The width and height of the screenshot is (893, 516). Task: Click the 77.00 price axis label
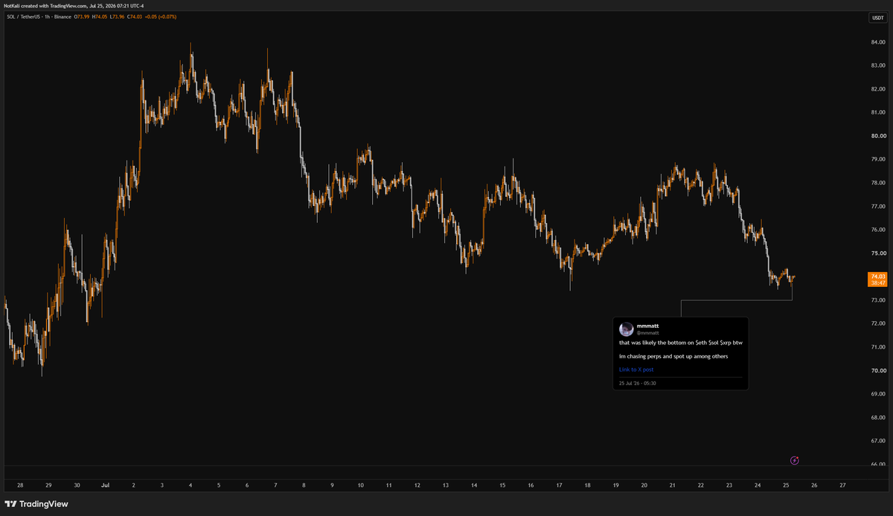877,206
